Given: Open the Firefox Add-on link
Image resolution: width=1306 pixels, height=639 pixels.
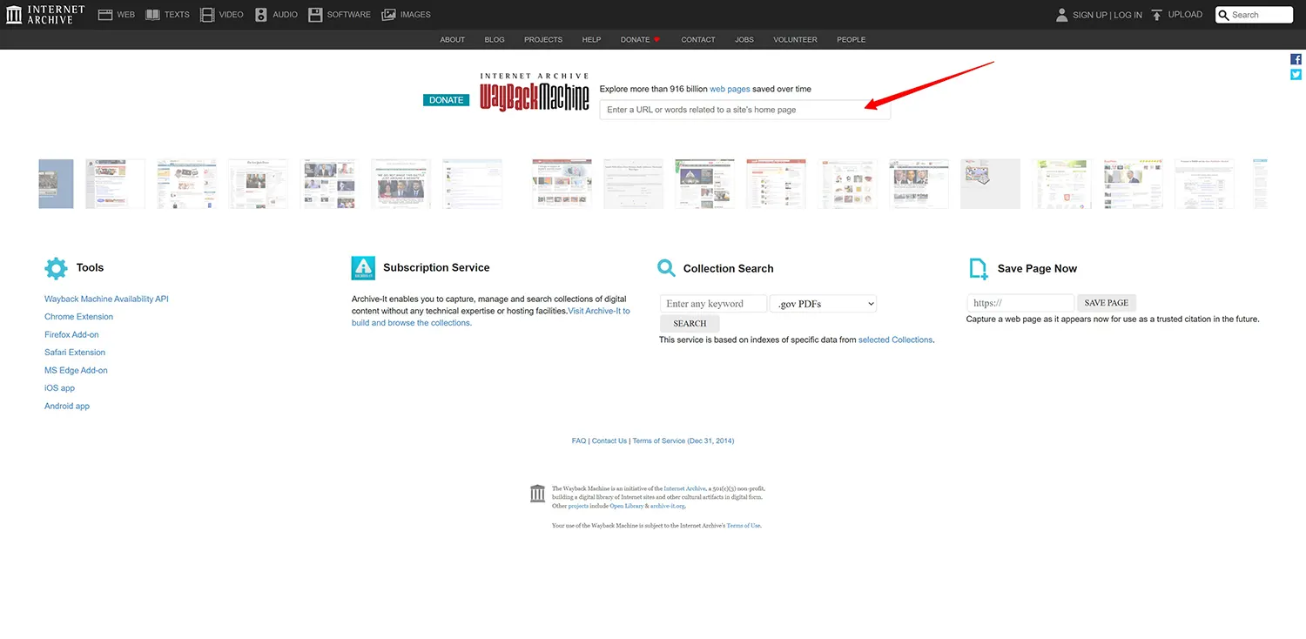Looking at the screenshot, I should point(71,335).
